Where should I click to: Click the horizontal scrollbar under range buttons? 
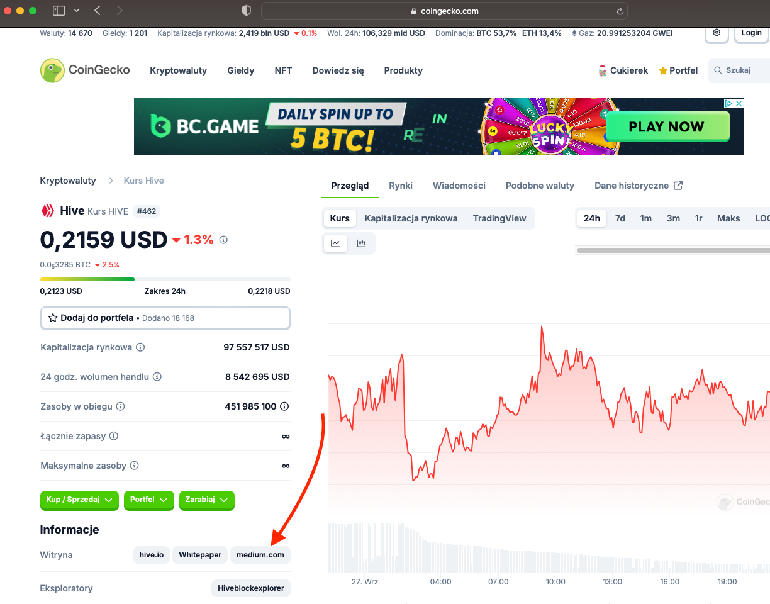coord(673,250)
